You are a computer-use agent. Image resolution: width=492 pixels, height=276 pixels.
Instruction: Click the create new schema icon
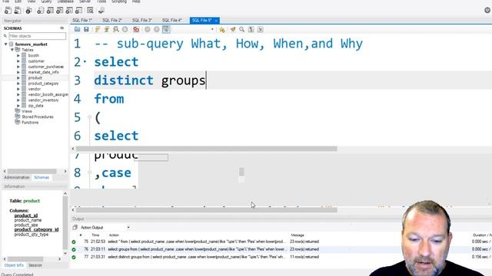tap(41, 10)
